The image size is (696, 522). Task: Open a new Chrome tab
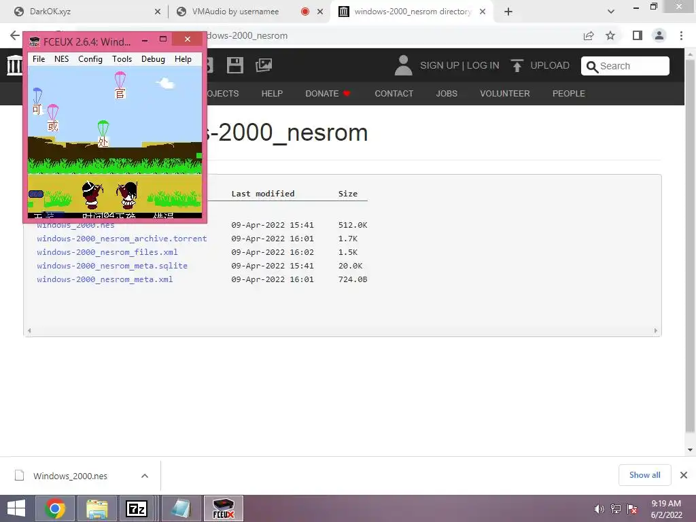point(508,12)
